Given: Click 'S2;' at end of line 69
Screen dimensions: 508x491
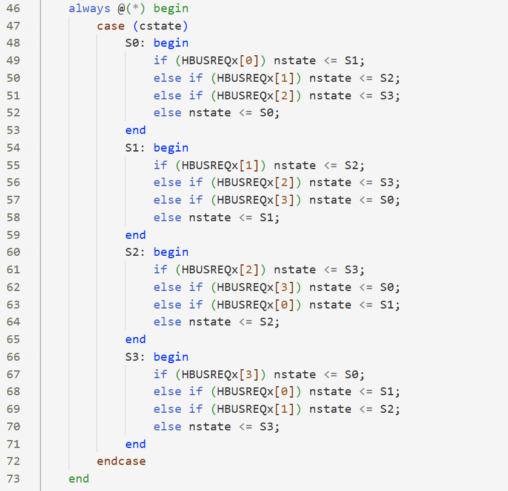Looking at the screenshot, I should [390, 409].
